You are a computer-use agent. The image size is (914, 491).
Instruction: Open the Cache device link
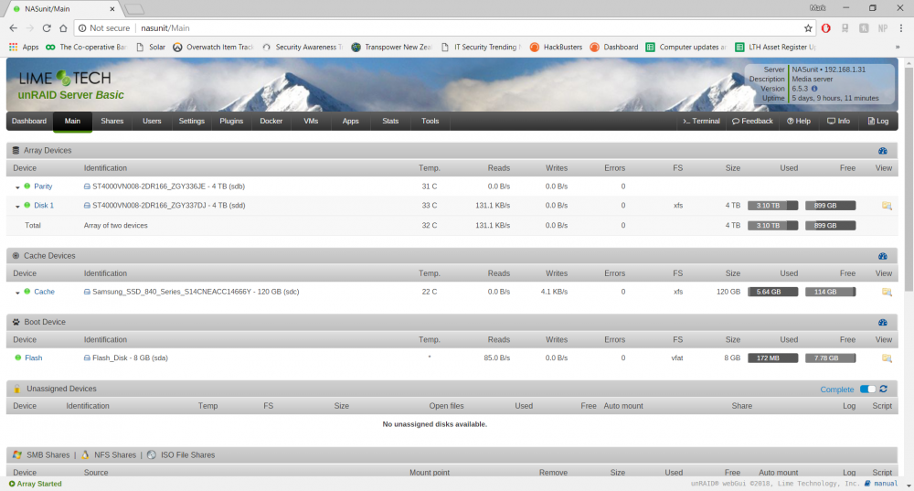44,292
